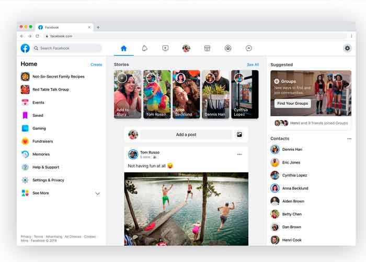366x262 pixels.
Task: Click the Find Your Groups button
Action: [292, 104]
